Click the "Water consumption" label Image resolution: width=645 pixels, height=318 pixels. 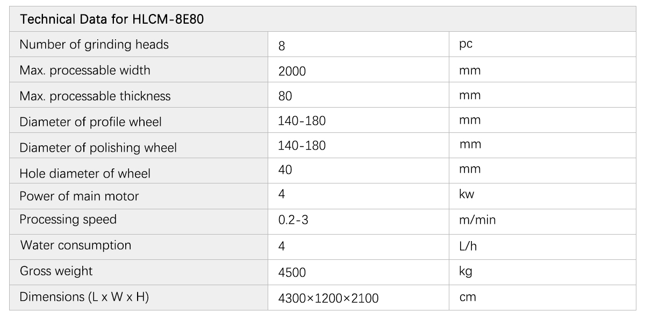tap(76, 245)
